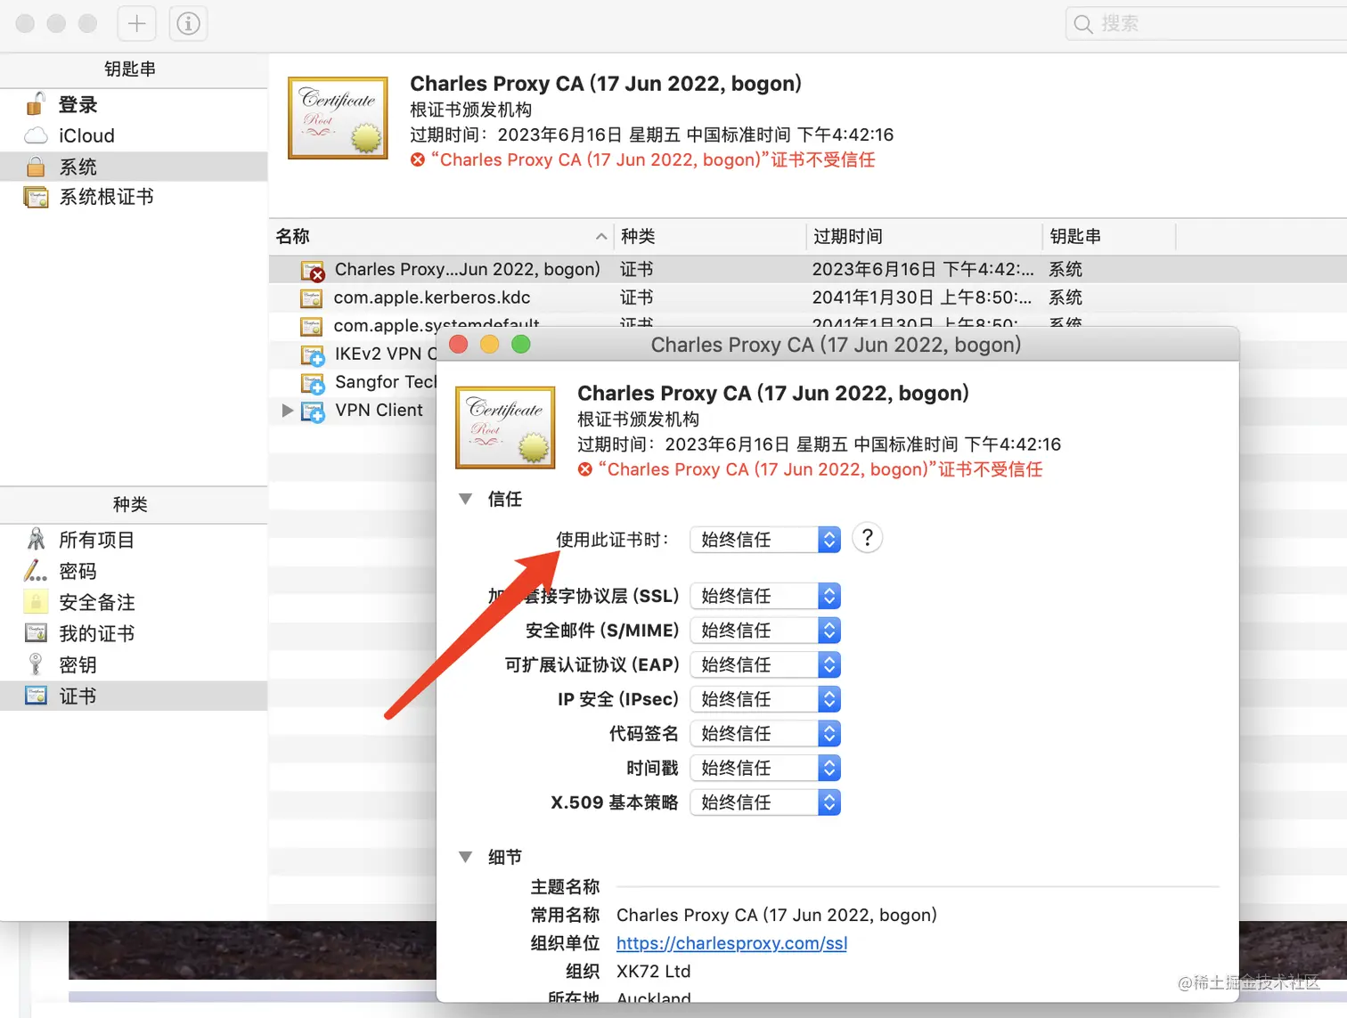Open the SSL trust dropdown
Viewport: 1347px width, 1018px height.
click(765, 596)
